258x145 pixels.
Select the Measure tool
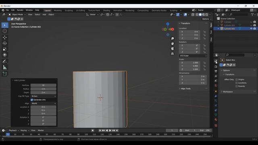click(x=5, y=67)
